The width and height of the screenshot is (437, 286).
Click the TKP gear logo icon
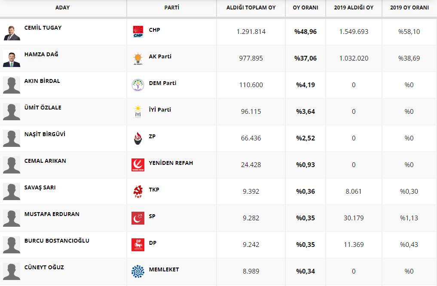pyautogui.click(x=138, y=192)
